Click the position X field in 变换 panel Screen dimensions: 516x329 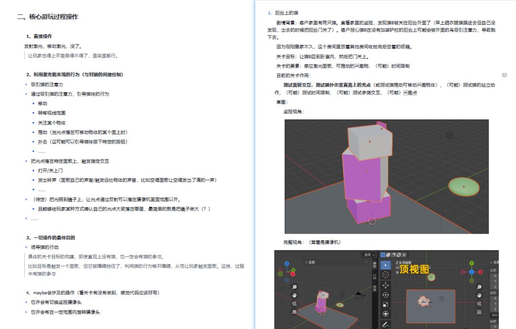click(x=495, y=276)
